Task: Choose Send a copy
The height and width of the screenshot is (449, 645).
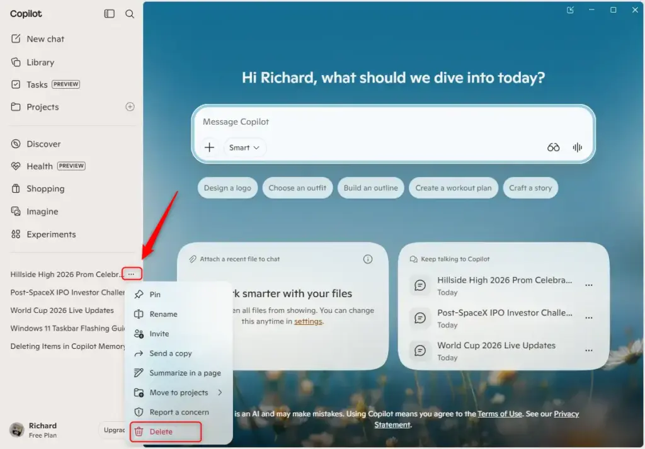Action: tap(178, 354)
